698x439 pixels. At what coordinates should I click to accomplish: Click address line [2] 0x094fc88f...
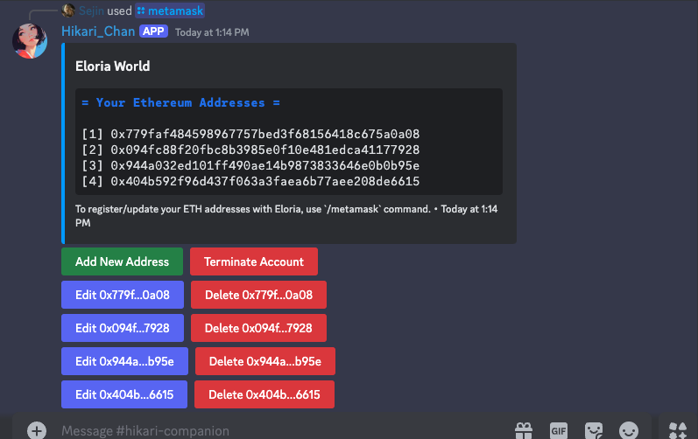coord(250,150)
